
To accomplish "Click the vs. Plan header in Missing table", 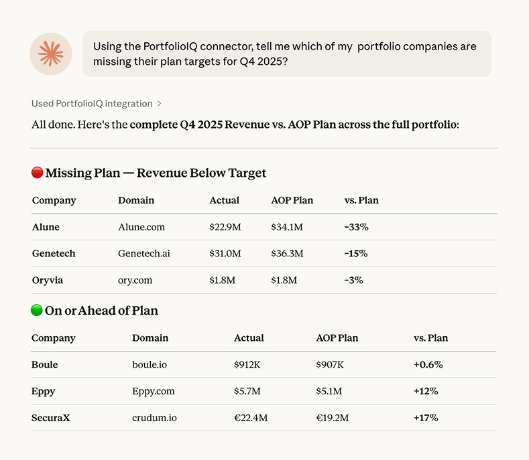I will pyautogui.click(x=361, y=200).
